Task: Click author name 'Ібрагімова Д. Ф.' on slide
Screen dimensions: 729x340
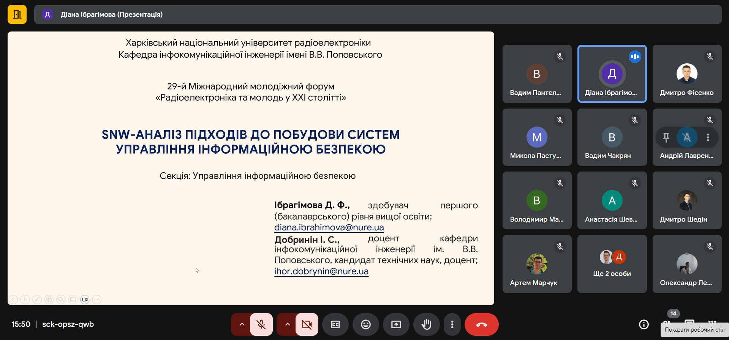Action: point(312,205)
